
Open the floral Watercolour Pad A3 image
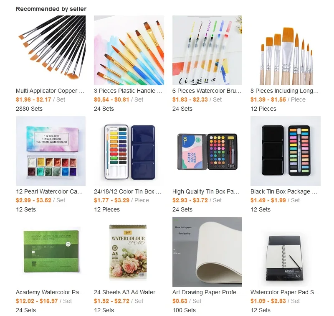pos(129,252)
